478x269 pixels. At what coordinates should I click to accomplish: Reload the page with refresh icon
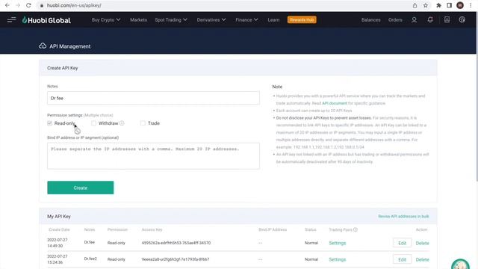click(x=28, y=5)
